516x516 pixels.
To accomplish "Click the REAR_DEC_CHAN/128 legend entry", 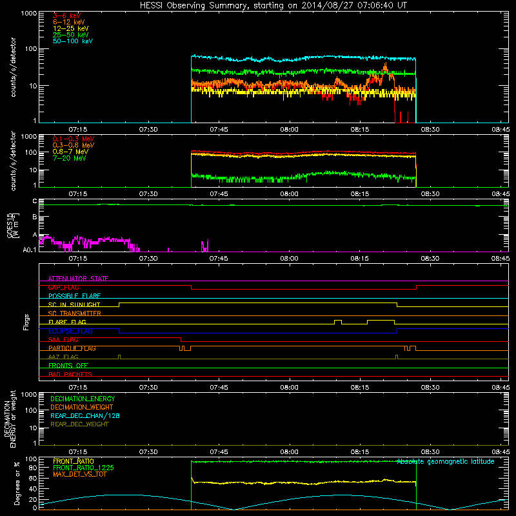I will [x=85, y=415].
